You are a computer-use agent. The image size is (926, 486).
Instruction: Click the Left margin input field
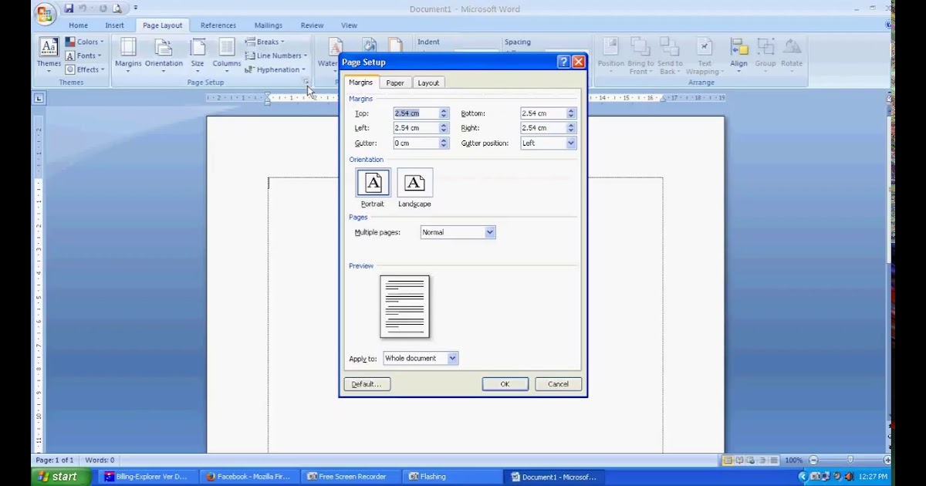click(x=416, y=128)
